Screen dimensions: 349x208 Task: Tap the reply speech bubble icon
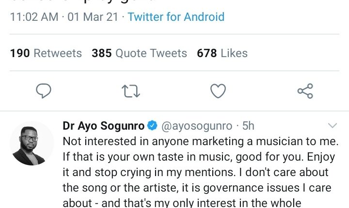point(44,90)
